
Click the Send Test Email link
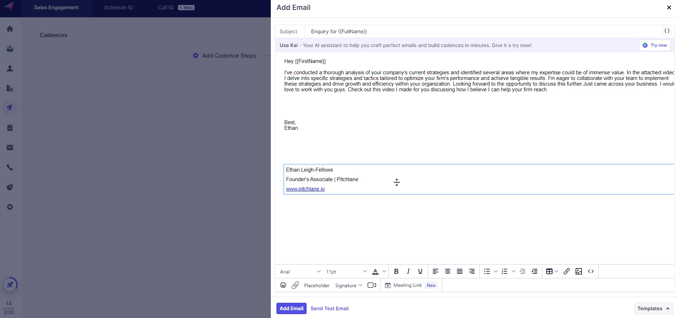329,308
